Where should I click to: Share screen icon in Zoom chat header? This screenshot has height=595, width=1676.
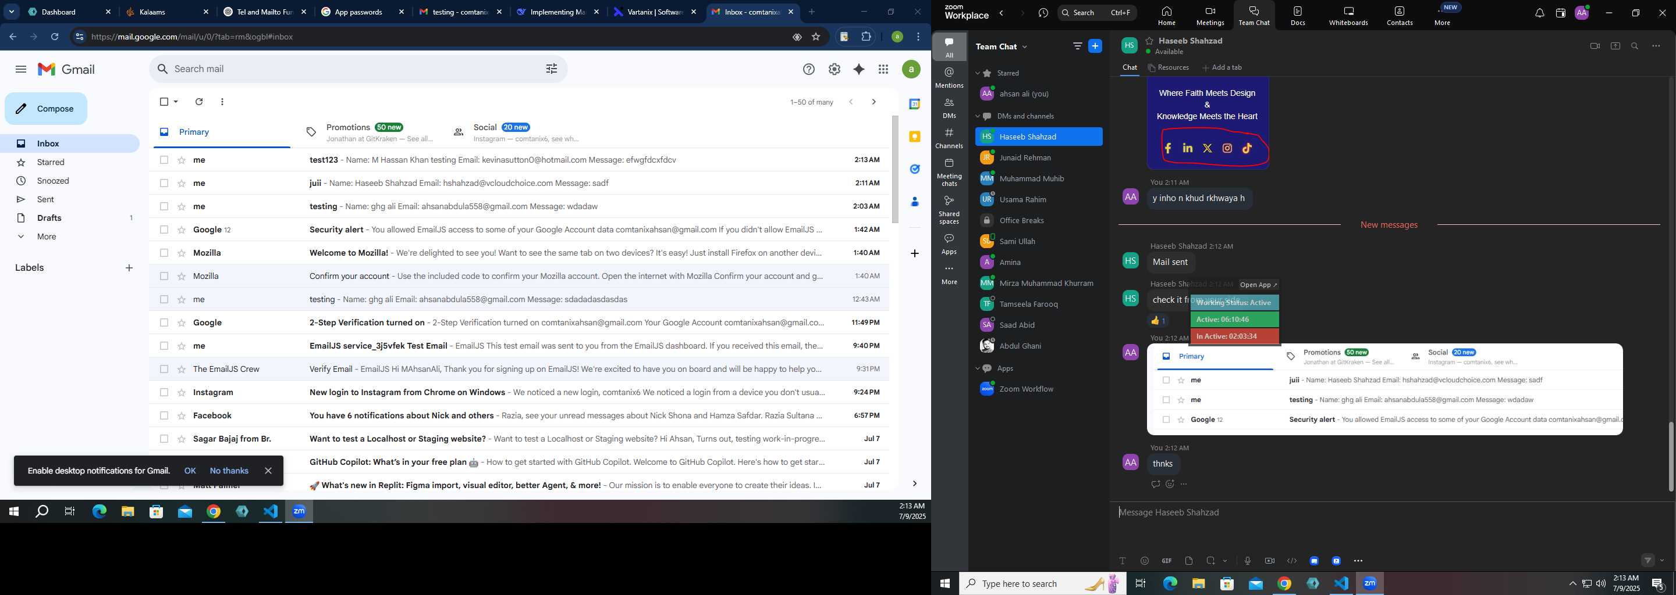point(1615,46)
